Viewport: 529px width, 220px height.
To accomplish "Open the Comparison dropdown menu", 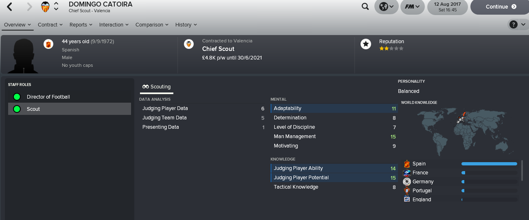I will coord(152,25).
